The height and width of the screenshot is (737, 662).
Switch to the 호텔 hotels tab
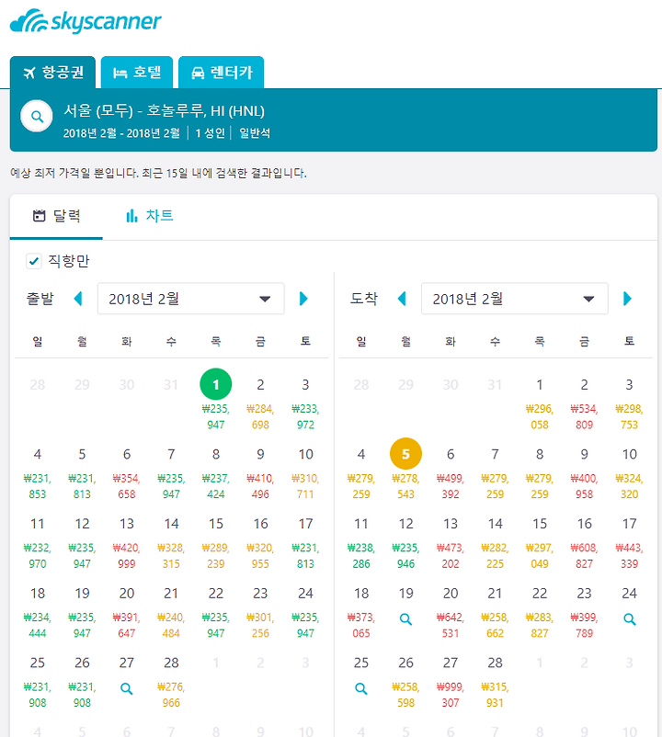(x=137, y=73)
